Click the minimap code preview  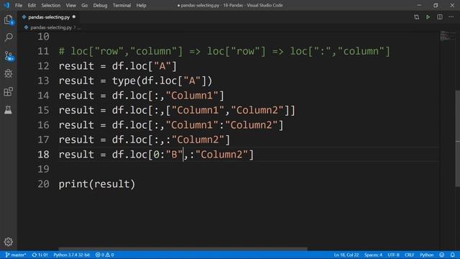click(447, 35)
